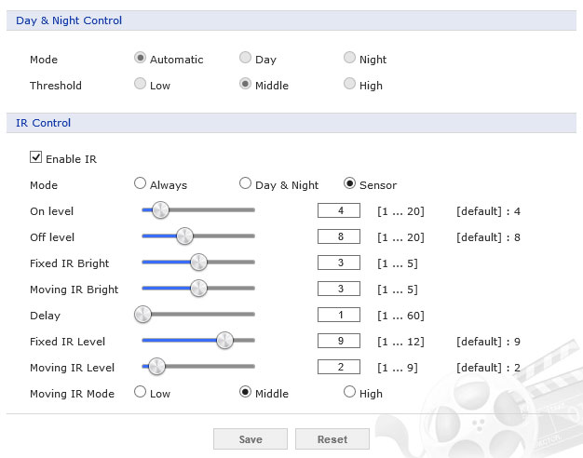Choose Day & Night IR Mode
The image size is (583, 458).
coord(246,184)
